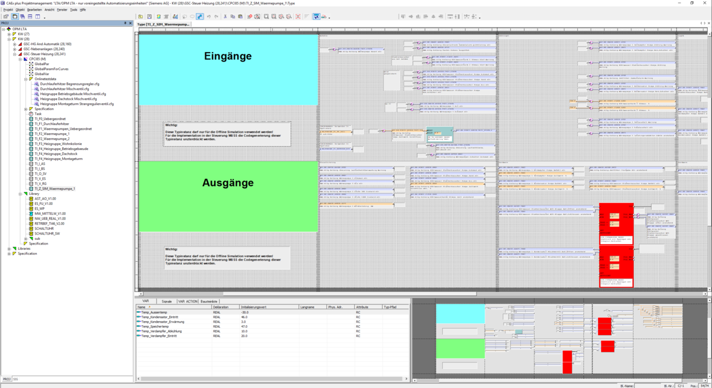This screenshot has width=712, height=388.
Task: Sort by the Deklaration column header
Action: (221, 307)
